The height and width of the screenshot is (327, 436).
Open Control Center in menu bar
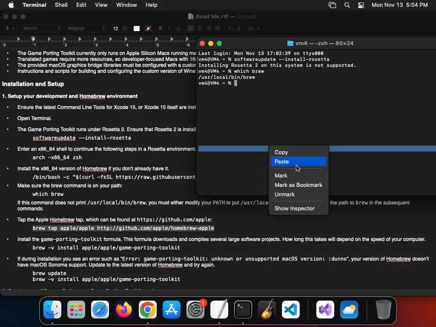361,5
